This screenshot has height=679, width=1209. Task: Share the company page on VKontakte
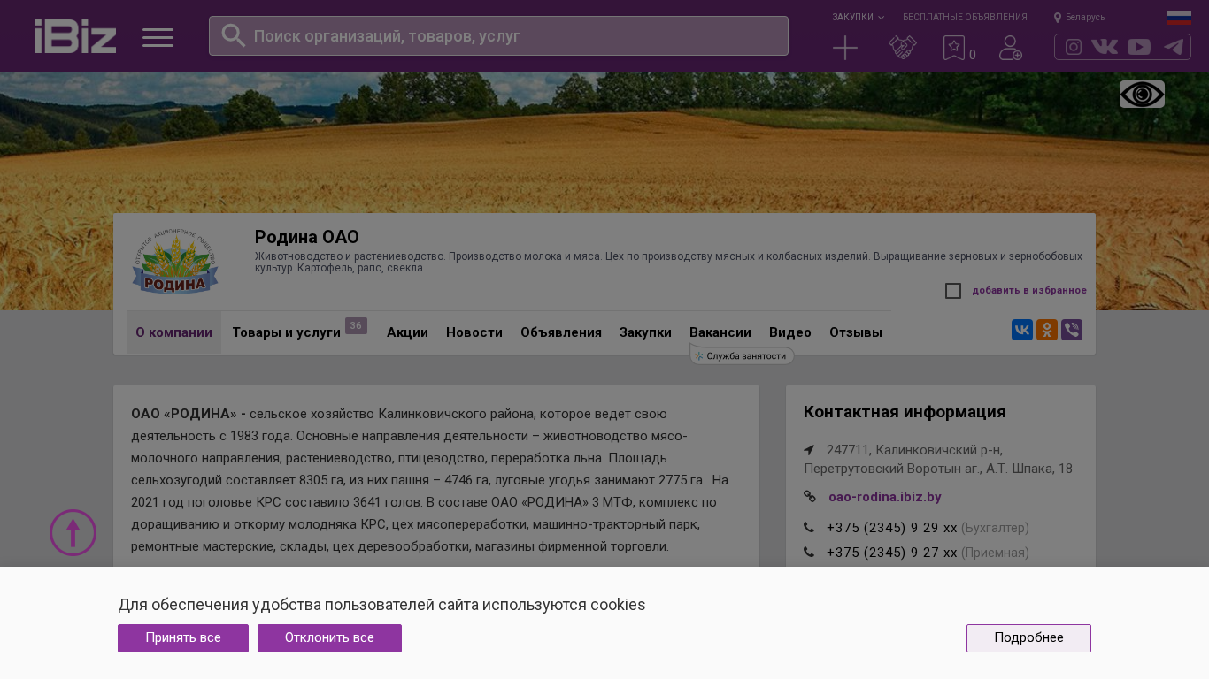click(x=1022, y=330)
